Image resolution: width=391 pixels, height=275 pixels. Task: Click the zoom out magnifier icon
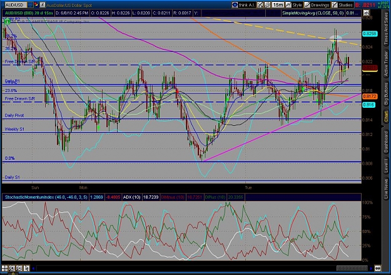(x=19, y=268)
